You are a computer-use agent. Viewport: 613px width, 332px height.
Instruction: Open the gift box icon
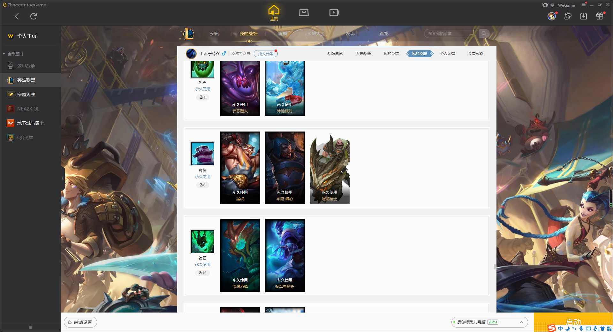(600, 16)
